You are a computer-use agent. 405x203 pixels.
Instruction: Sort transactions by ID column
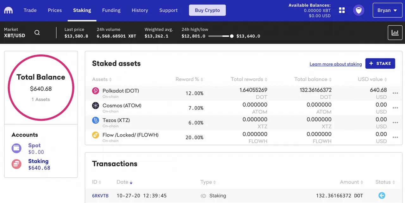point(97,182)
